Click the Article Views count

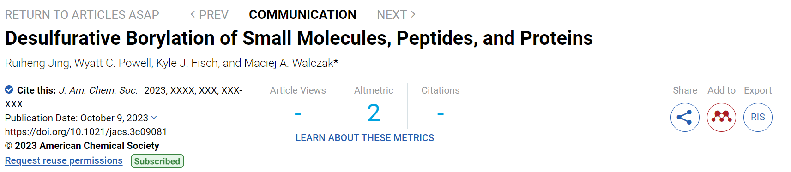(298, 113)
